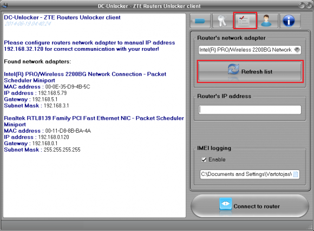The height and width of the screenshot is (231, 314).
Task: Open the Intel PRO/Wireless 2200BG adapter combo box
Action: 250,50
